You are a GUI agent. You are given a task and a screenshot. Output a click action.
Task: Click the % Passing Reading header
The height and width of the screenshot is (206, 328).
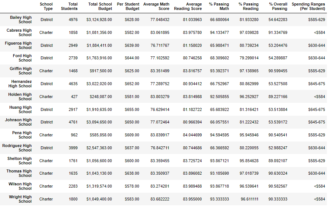[249, 7]
